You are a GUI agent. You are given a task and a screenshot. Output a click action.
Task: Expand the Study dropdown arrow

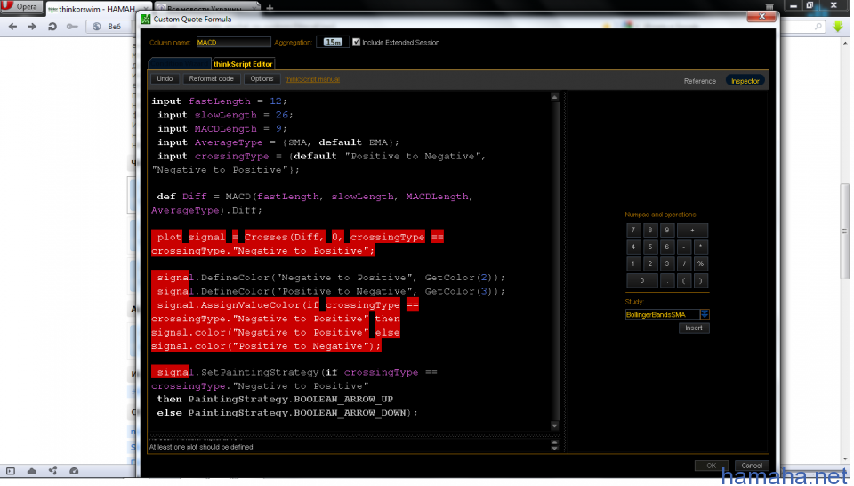[705, 314]
